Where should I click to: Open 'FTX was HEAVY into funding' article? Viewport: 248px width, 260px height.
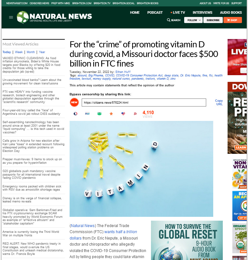tap(31, 97)
